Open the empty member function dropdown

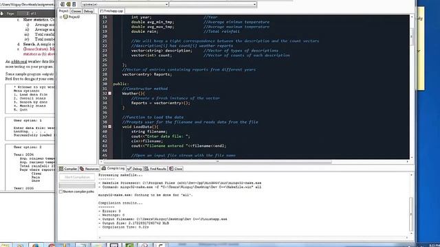(x=212, y=5)
